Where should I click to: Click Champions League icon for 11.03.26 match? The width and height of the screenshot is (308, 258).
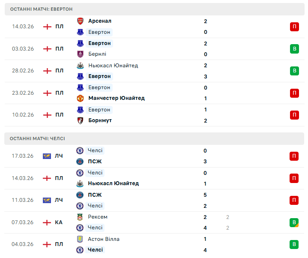click(x=47, y=200)
